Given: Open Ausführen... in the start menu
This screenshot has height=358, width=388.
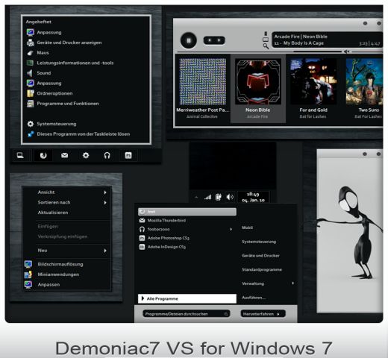Looking at the screenshot, I should point(254,298).
